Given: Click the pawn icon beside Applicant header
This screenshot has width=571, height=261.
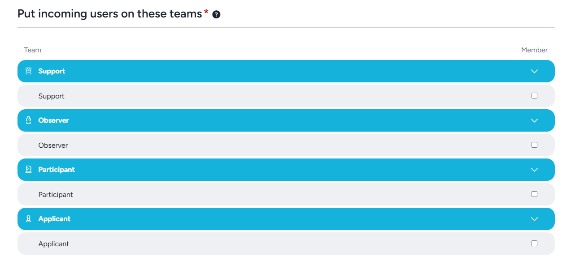Looking at the screenshot, I should click(28, 219).
